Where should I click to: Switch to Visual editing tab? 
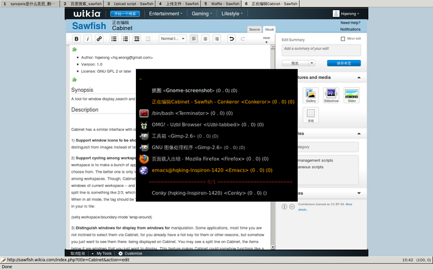pyautogui.click(x=269, y=30)
